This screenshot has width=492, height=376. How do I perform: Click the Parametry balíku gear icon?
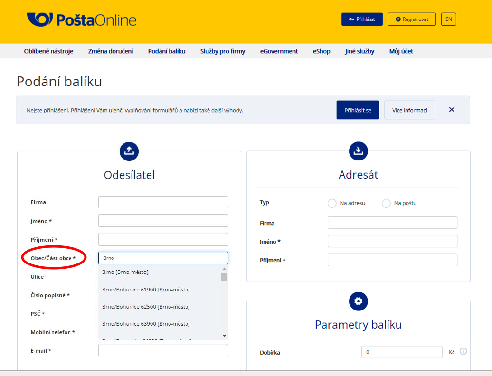[x=359, y=301]
